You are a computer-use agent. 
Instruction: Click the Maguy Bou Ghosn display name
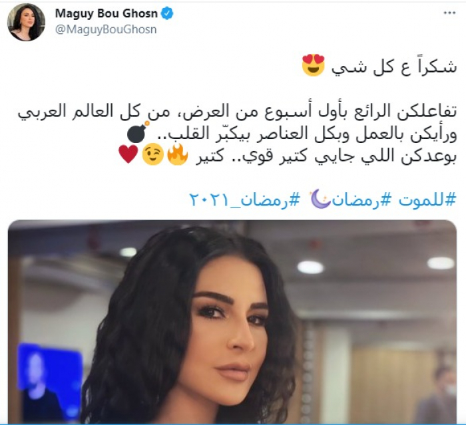tap(107, 14)
